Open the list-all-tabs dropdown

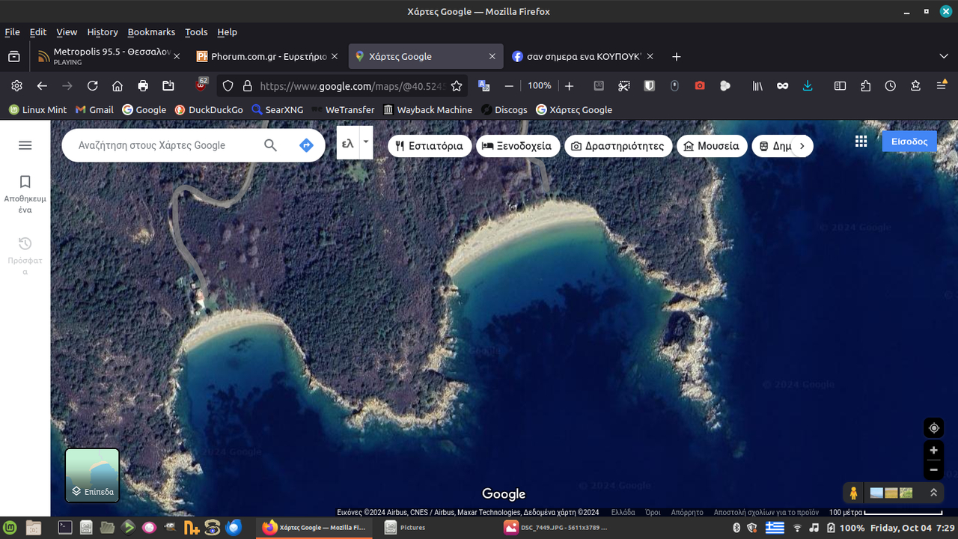[943, 56]
